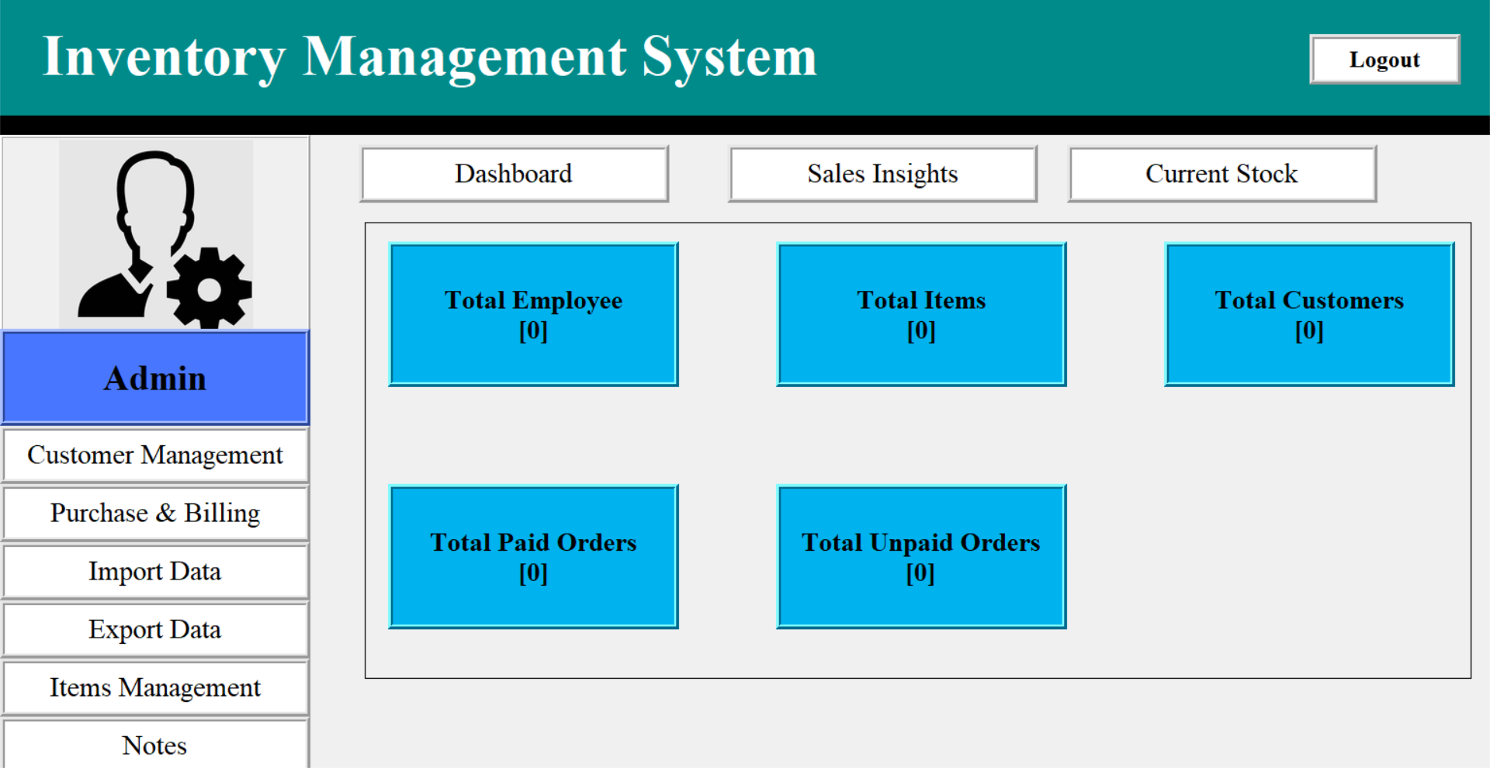Select the Total Customers tile
1490x768 pixels.
point(1309,314)
